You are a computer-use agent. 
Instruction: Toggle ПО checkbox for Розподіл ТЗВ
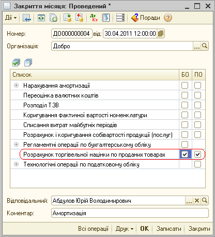click(x=197, y=105)
